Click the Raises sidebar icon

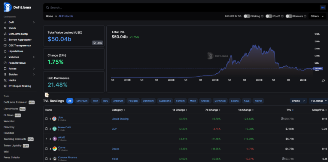tap(5, 69)
